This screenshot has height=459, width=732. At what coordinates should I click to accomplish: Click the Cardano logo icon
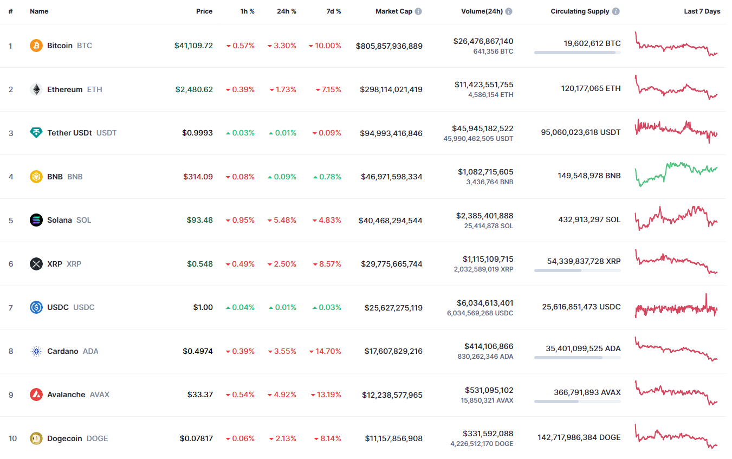tap(36, 351)
